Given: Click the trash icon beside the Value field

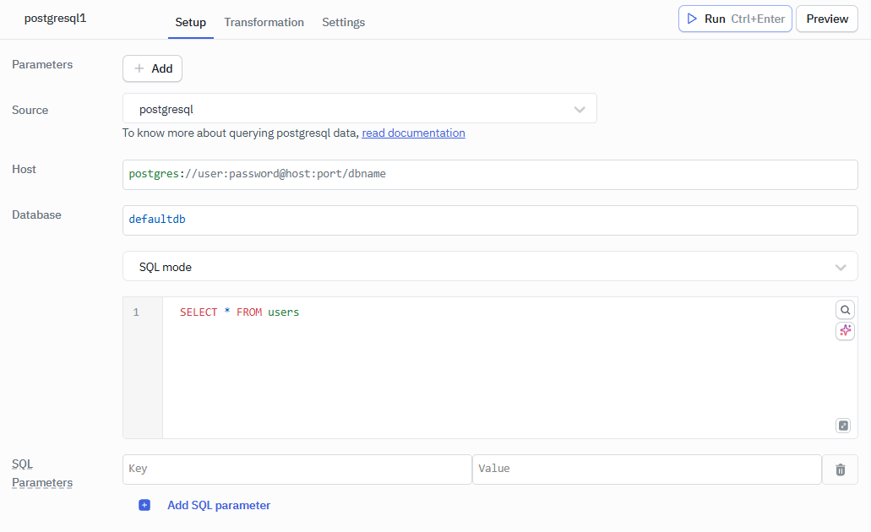Looking at the screenshot, I should pyautogui.click(x=840, y=470).
